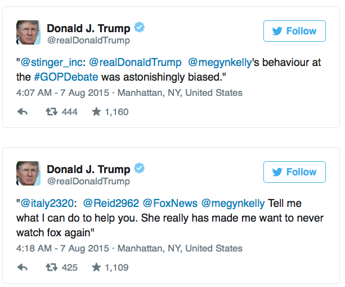The image size is (345, 287).
Task: Follow the account from the first tweet
Action: click(294, 31)
